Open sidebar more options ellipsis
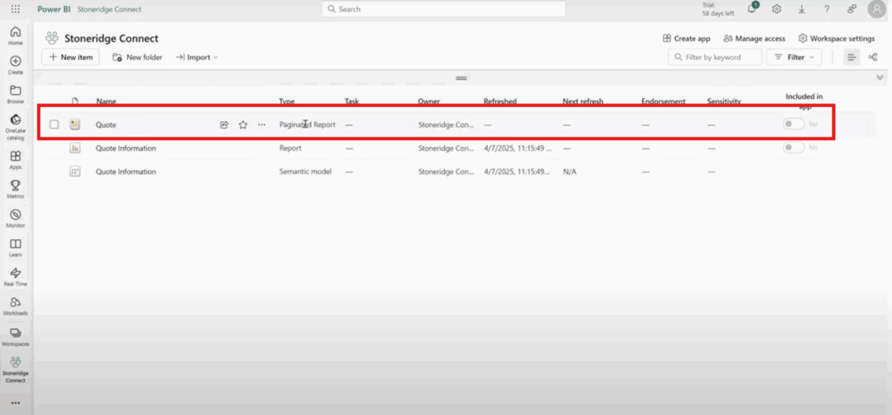The height and width of the screenshot is (415, 892). [x=16, y=403]
